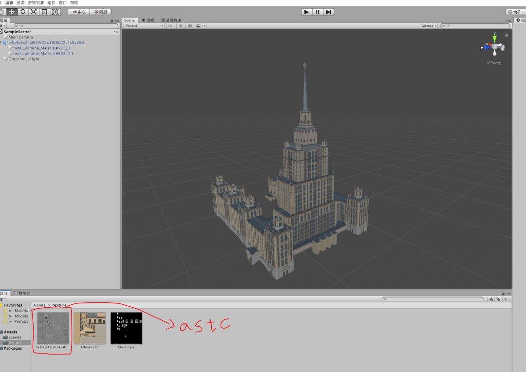The width and height of the screenshot is (526, 372).
Task: Select the combined Transform tool
Action: pos(56,12)
